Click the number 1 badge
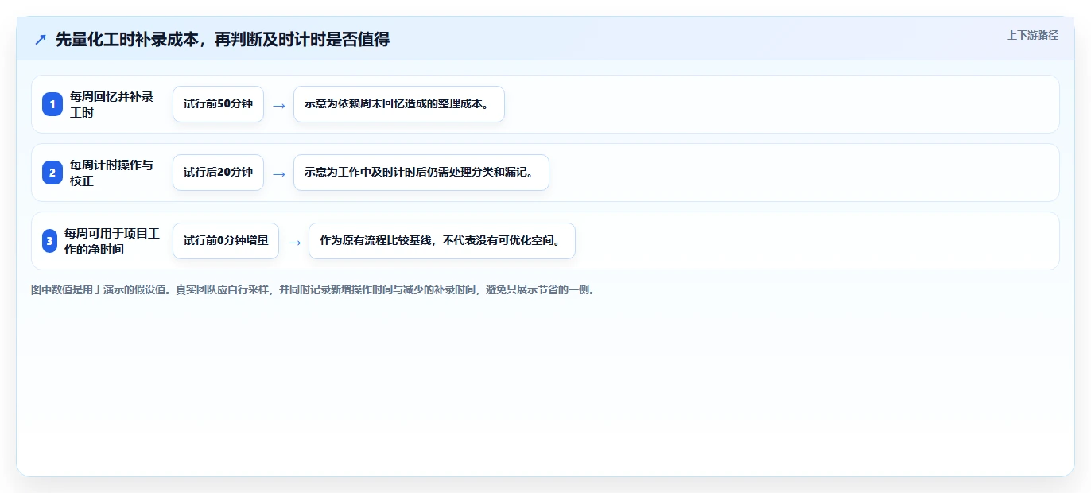Screen dimensions: 1091x493 coord(52,104)
